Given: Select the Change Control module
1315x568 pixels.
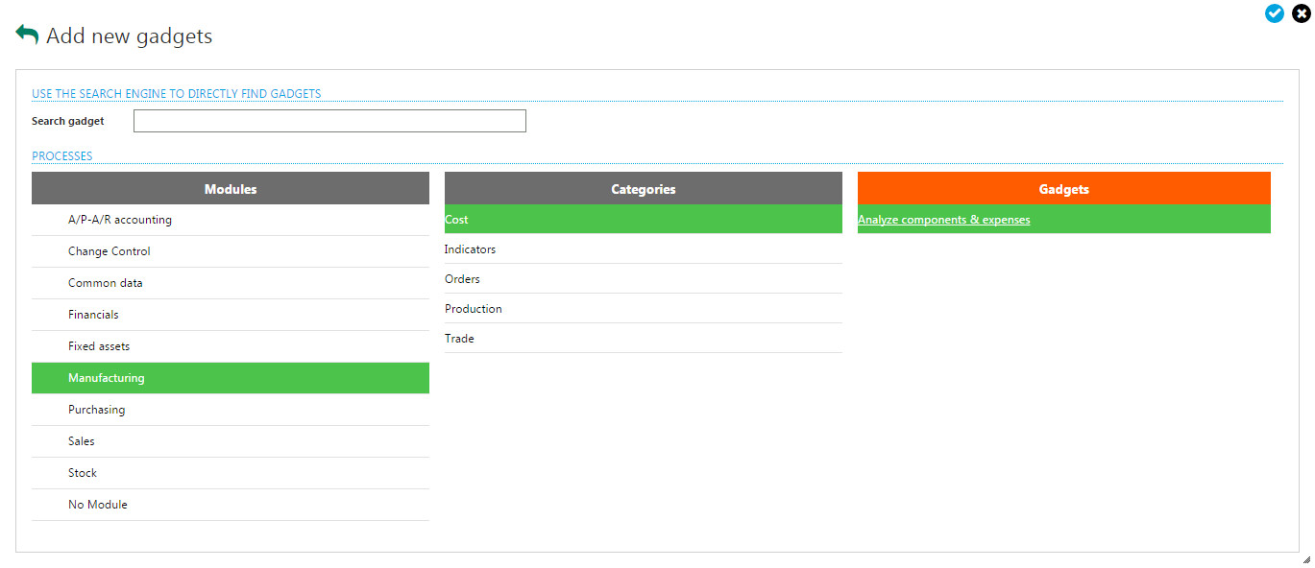Looking at the screenshot, I should tap(110, 251).
